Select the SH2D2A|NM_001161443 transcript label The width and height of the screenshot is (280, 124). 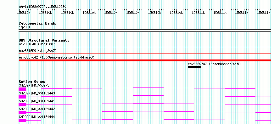(x=37, y=93)
